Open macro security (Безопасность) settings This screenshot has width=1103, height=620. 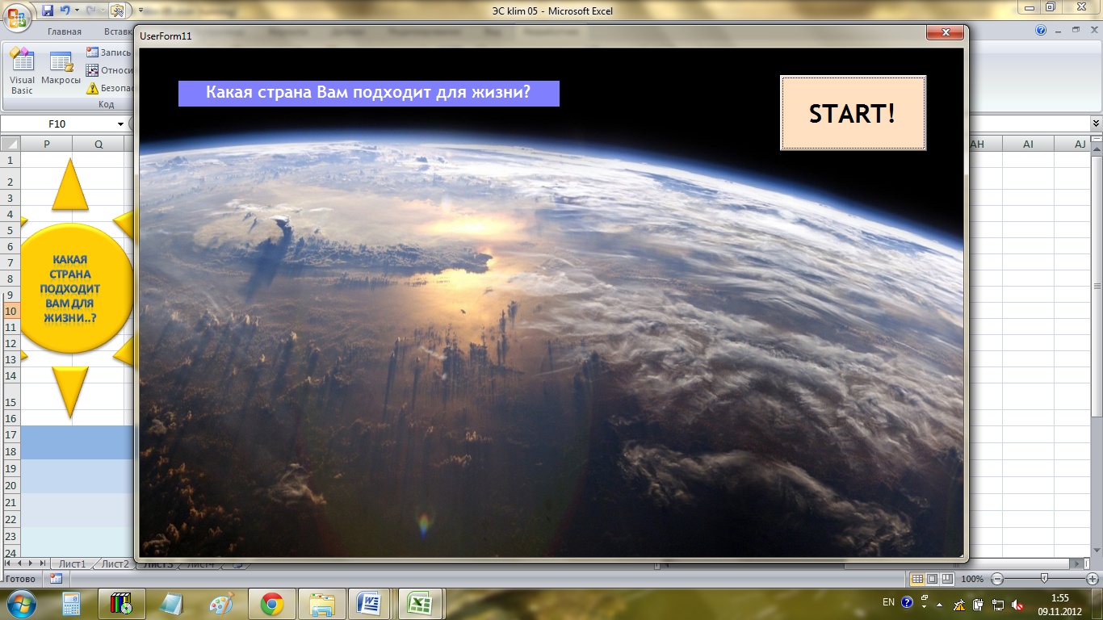[109, 88]
